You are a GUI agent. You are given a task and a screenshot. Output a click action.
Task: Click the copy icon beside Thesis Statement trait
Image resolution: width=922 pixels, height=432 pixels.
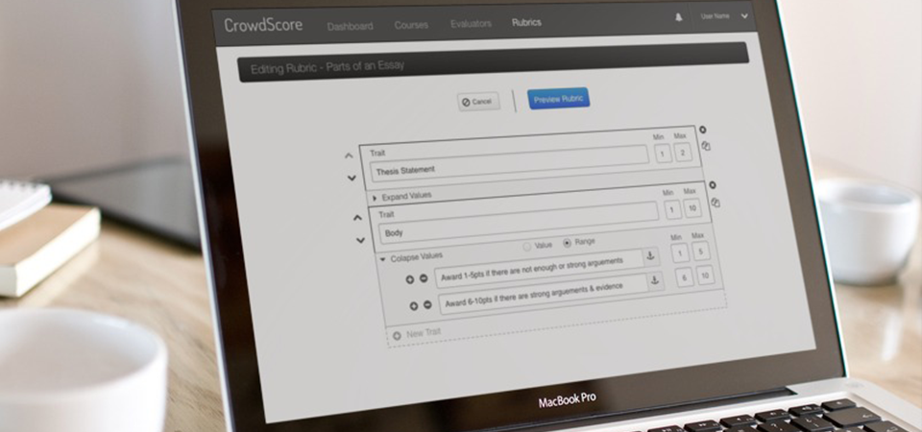tap(706, 146)
